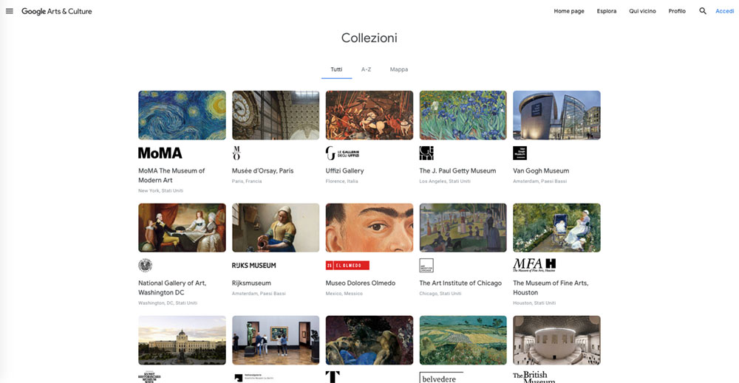
Task: Click the Art Institute of Chicago logo
Action: click(x=426, y=266)
